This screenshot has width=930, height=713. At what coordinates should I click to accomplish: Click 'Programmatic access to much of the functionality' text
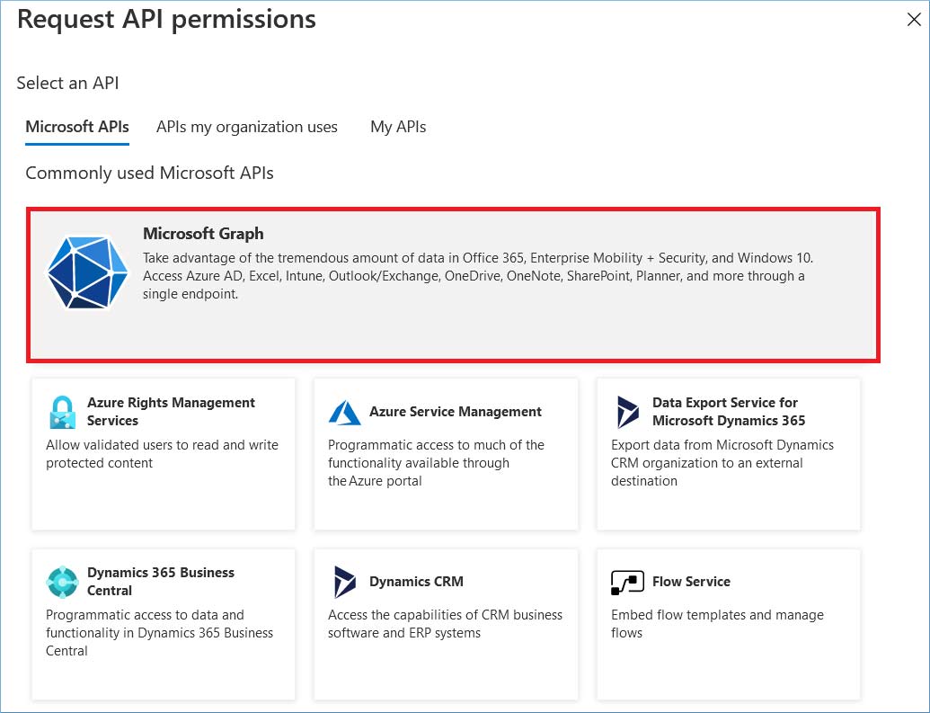point(436,462)
